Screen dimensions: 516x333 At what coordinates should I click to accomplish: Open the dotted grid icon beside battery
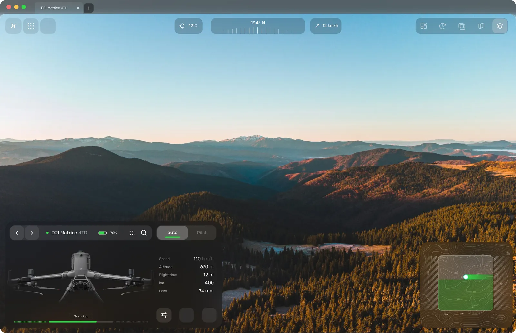[132, 233]
